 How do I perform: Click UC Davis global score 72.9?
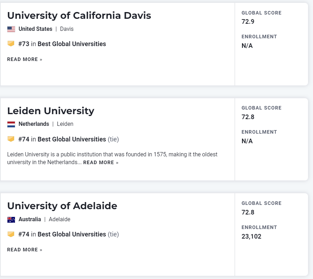pos(248,22)
